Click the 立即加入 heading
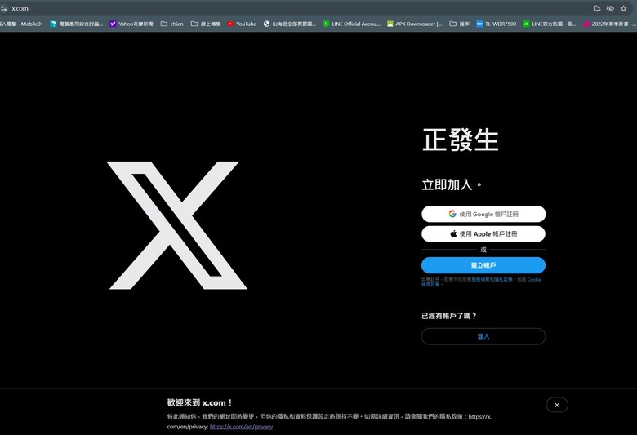637x435 pixels. [x=452, y=184]
